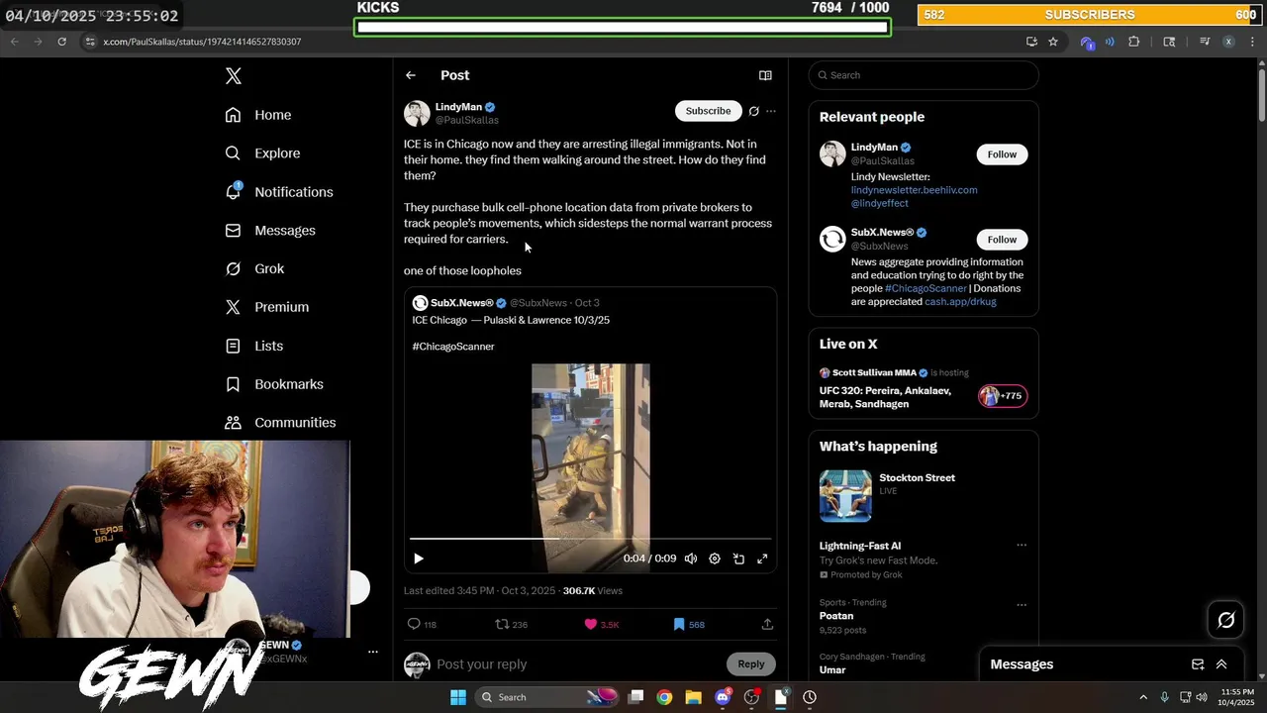Click the Reply button

(x=750, y=664)
